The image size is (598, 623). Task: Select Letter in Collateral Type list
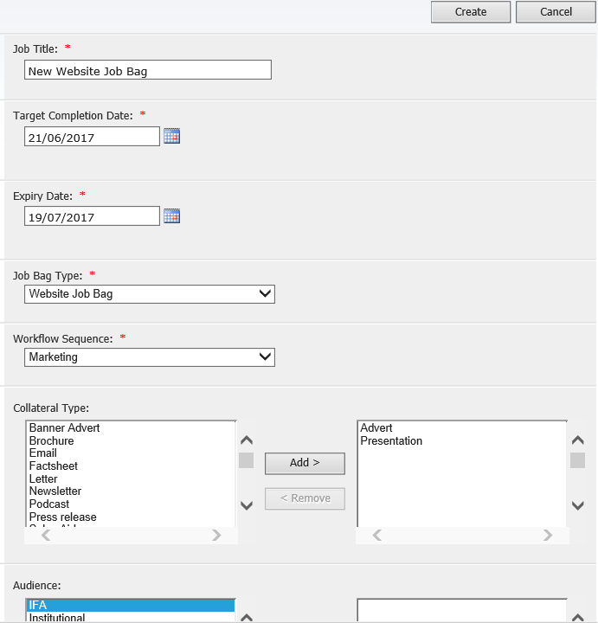coord(132,478)
